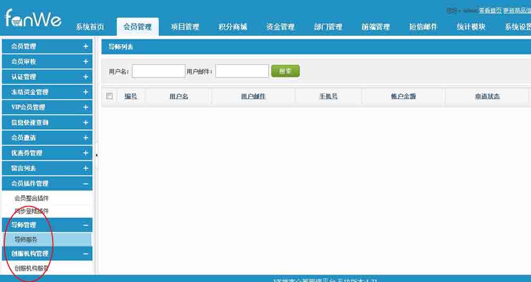Click the plus icon beside 会员管理 in sidebar
The image size is (531, 282).
[x=85, y=46]
